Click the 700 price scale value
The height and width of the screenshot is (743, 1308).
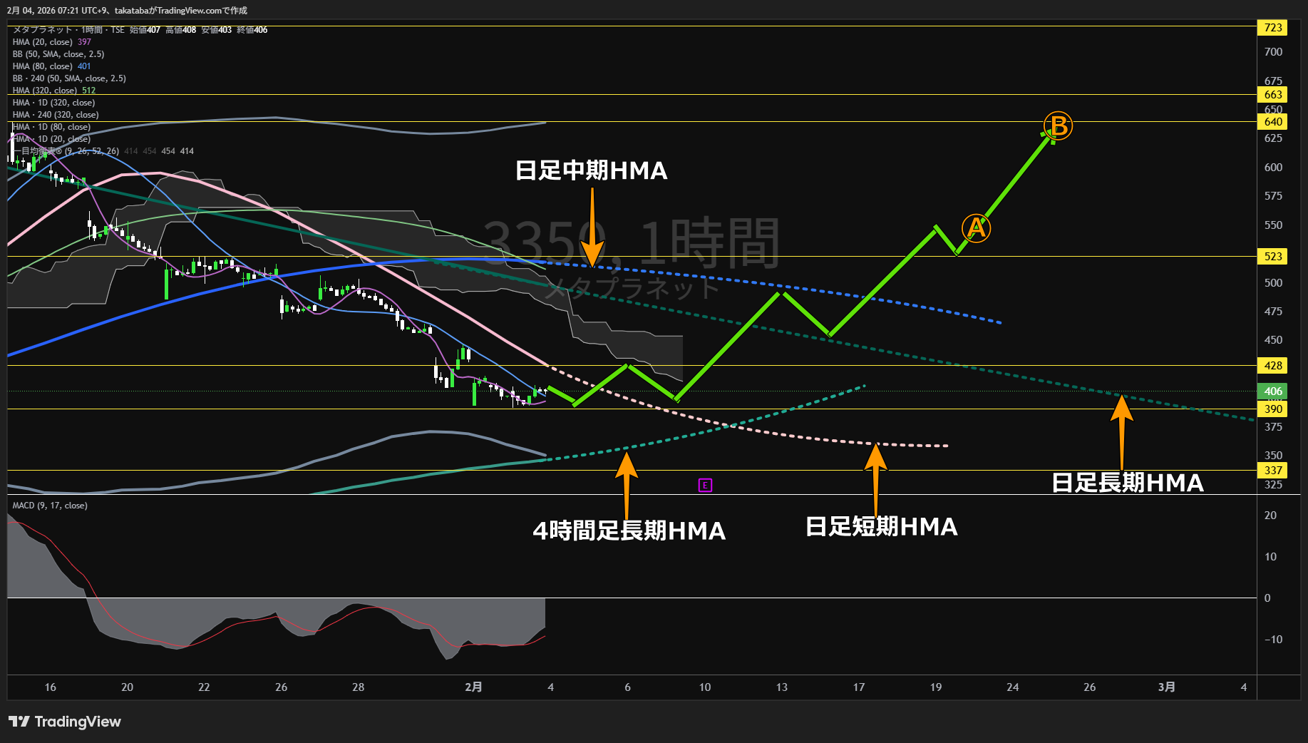point(1273,52)
